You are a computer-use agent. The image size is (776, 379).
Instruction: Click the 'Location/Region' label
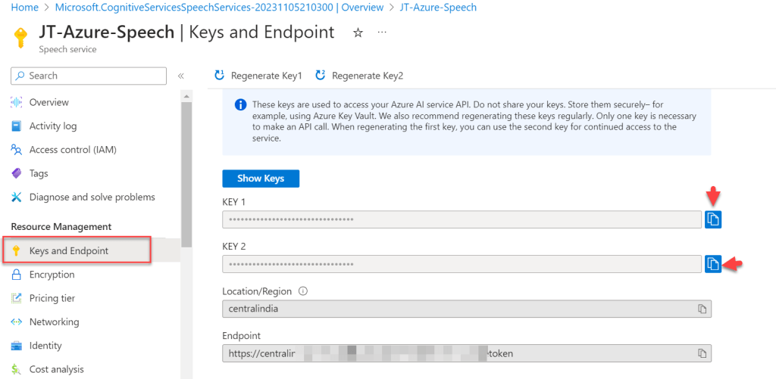click(258, 291)
